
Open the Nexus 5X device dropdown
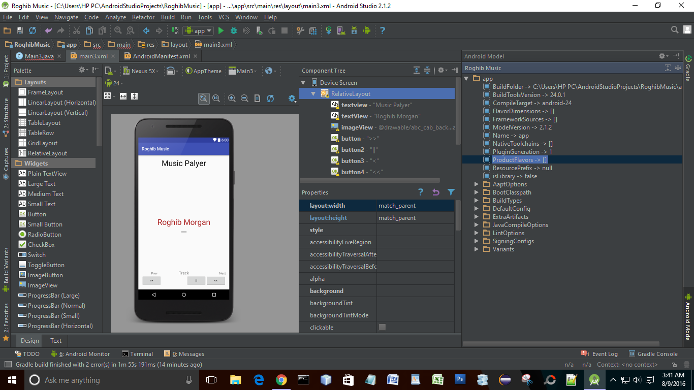pyautogui.click(x=141, y=71)
